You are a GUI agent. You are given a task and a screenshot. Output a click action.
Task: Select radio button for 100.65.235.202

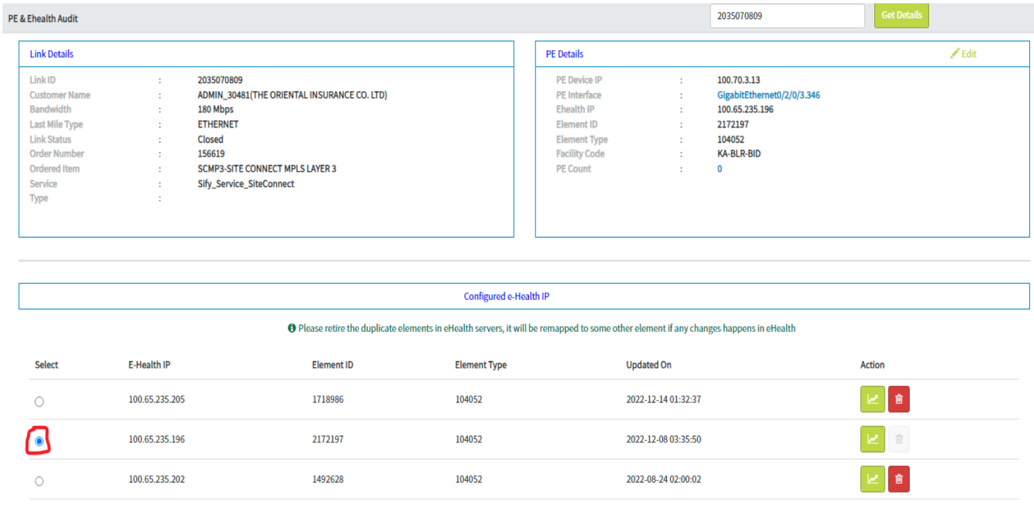pos(40,481)
